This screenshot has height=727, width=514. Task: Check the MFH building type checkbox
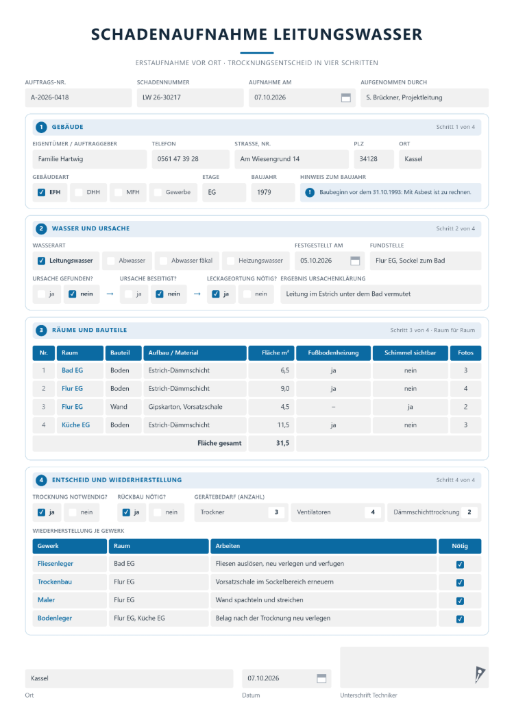(118, 193)
